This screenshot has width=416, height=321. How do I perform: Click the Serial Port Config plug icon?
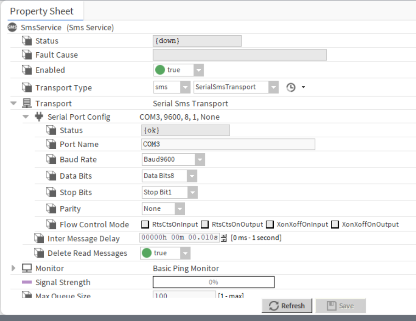39,117
